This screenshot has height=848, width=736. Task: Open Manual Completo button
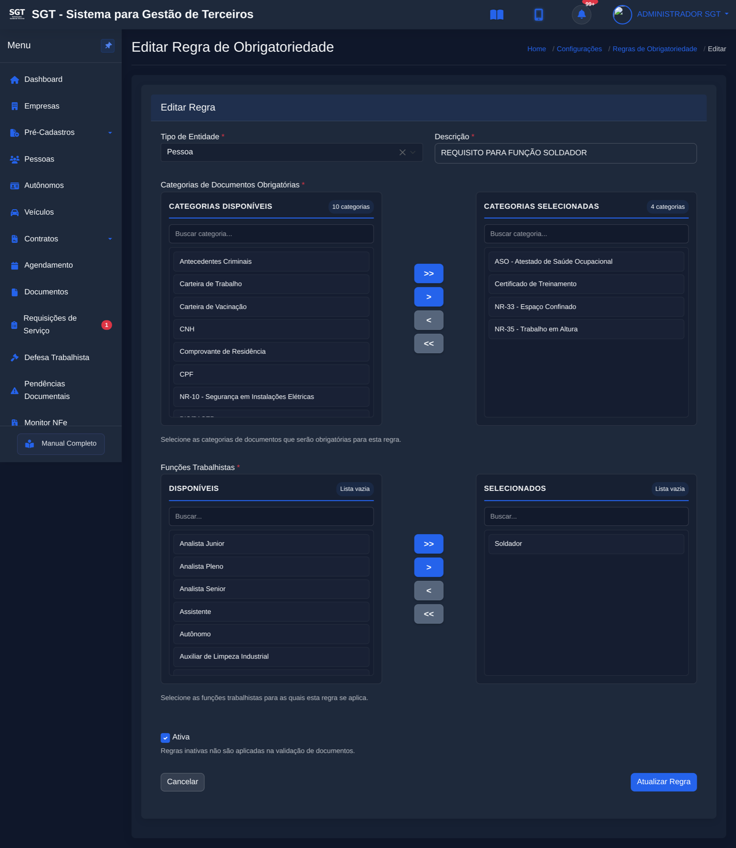pyautogui.click(x=61, y=444)
